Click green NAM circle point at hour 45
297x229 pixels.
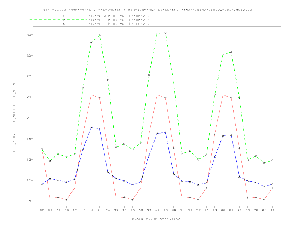pyautogui.click(x=165, y=33)
